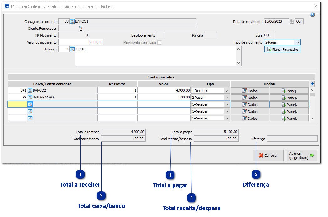Open Tipo dropdown for BANCO2 row
Screen dimensions: 328x217
(x=226, y=91)
